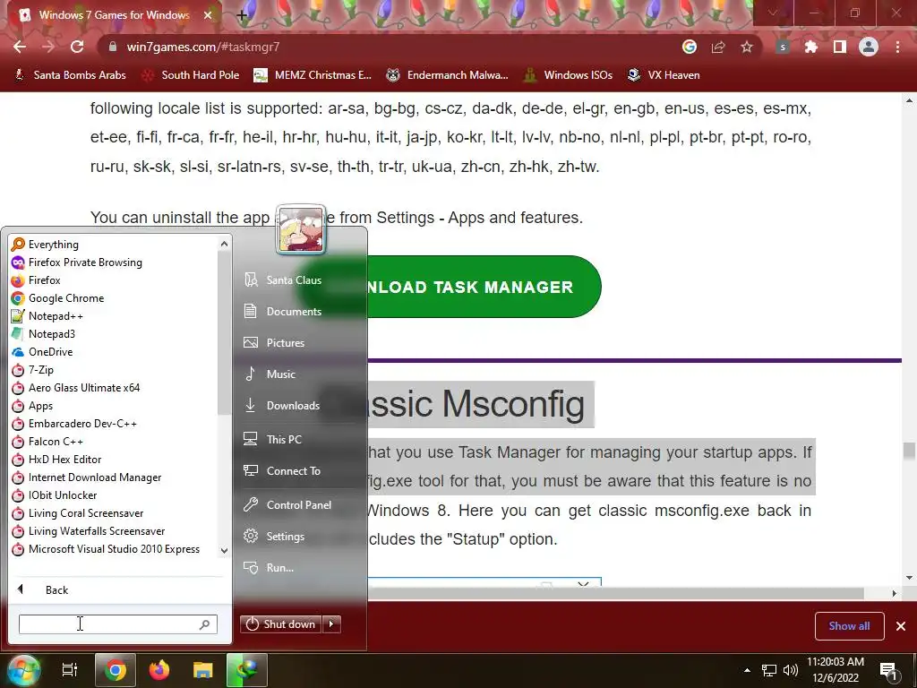The image size is (917, 688).
Task: Open Notepad++ from the list
Action: point(47,316)
